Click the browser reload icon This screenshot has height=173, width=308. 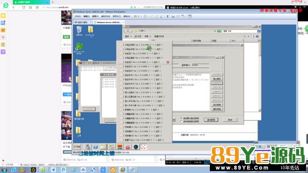coord(24,7)
